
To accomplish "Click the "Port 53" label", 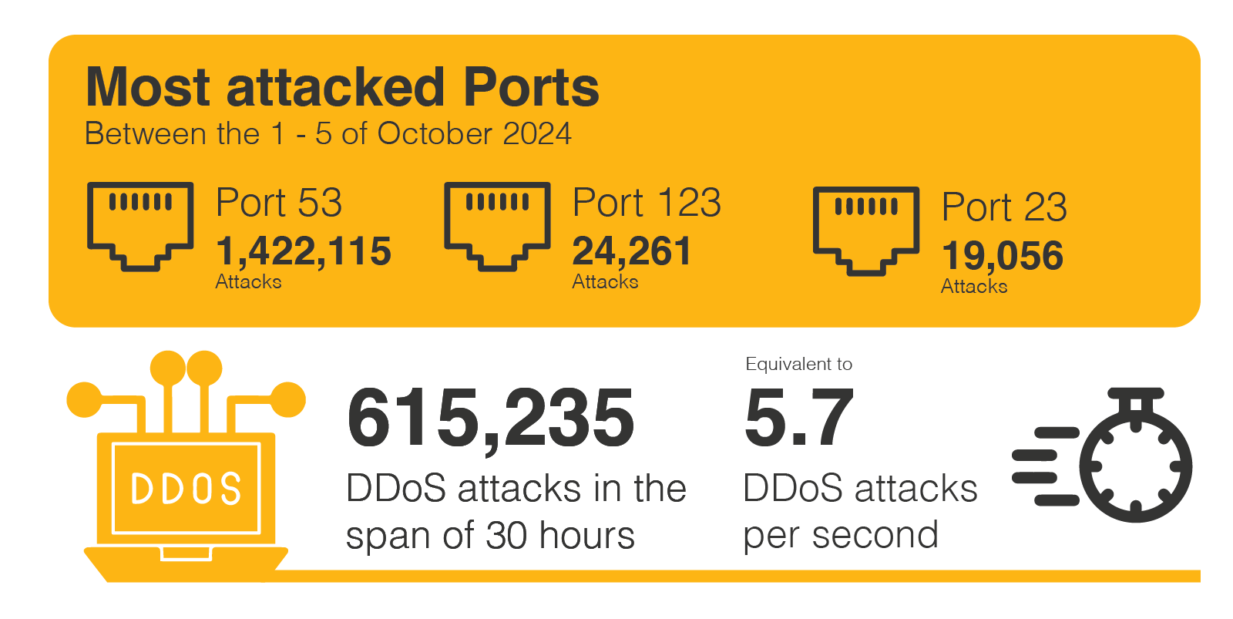I will (279, 204).
